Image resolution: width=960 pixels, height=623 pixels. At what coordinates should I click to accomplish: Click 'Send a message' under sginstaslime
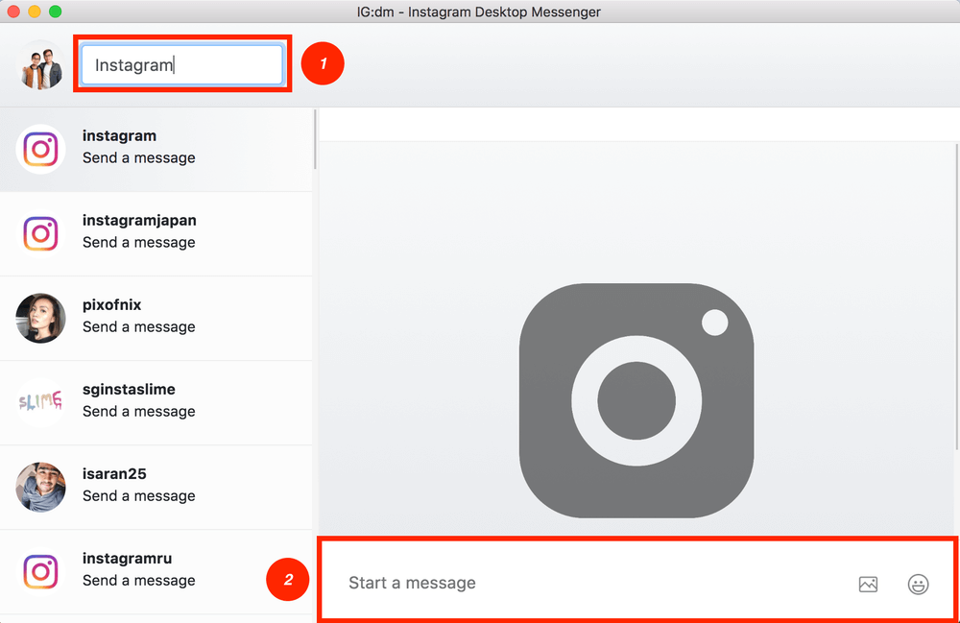pos(138,412)
